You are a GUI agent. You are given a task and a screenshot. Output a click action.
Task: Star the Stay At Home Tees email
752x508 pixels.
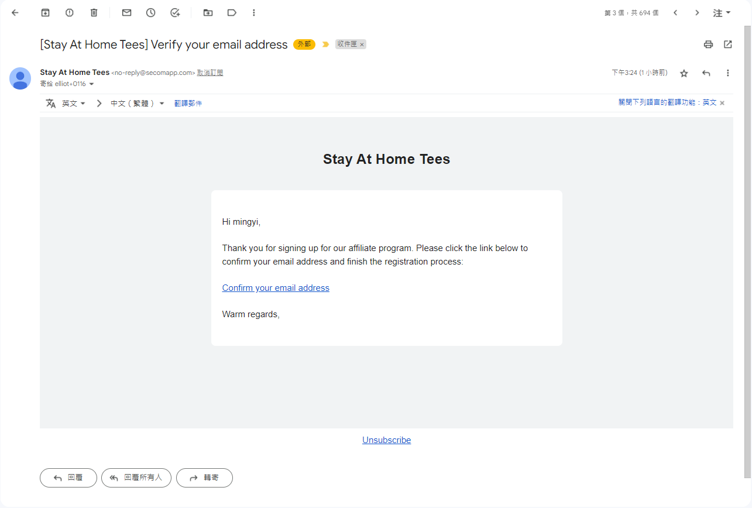(684, 73)
